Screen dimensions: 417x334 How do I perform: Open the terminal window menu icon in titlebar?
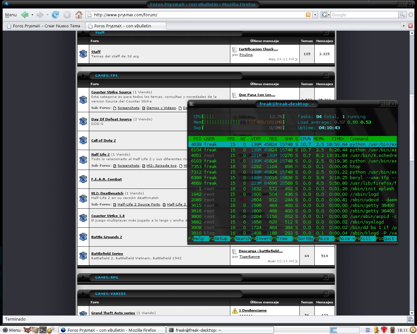tap(192, 104)
